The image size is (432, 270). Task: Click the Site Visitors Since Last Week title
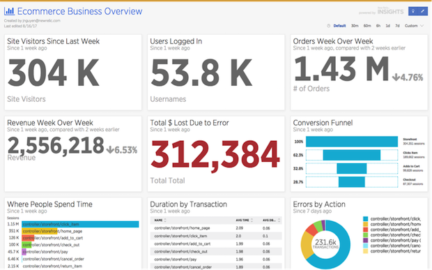tap(53, 41)
